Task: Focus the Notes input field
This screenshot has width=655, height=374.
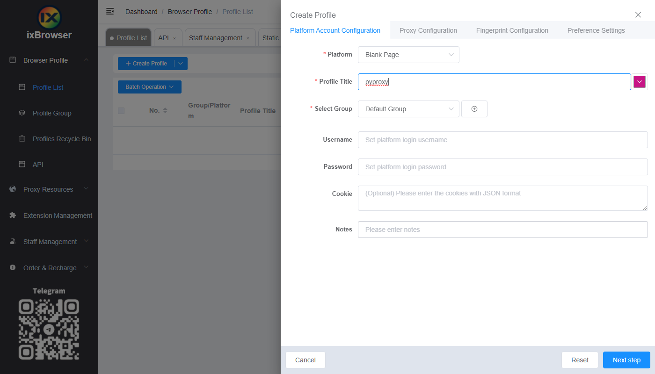Action: tap(503, 230)
